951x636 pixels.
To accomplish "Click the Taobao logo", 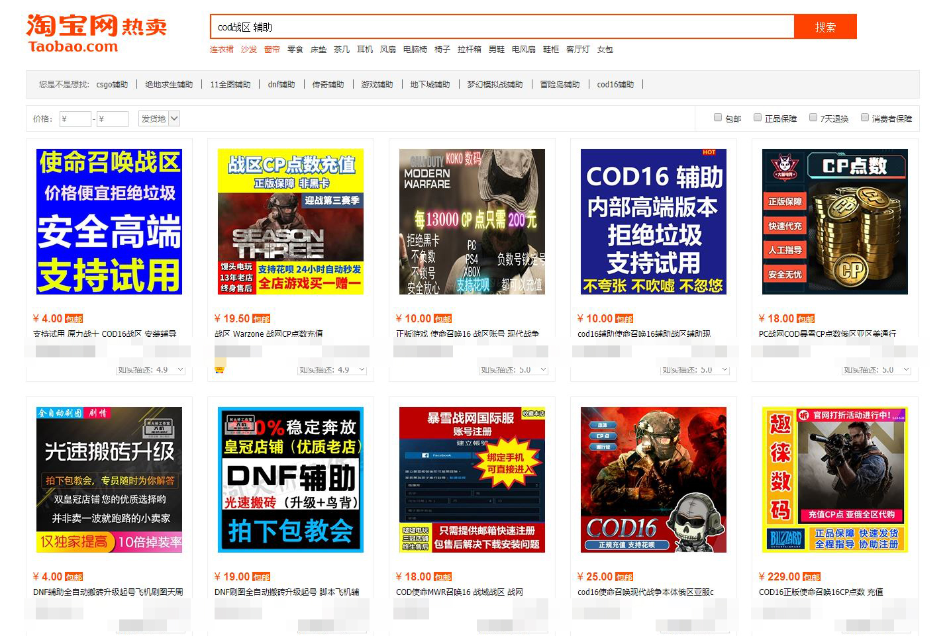I will tap(97, 33).
